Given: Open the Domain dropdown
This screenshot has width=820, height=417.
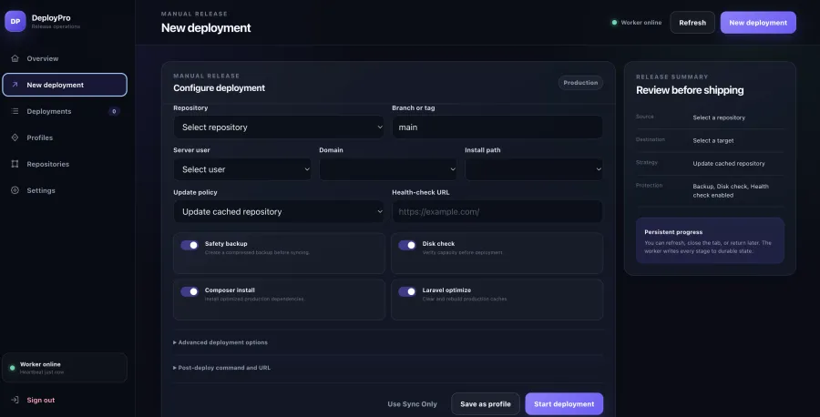Looking at the screenshot, I should [x=388, y=169].
